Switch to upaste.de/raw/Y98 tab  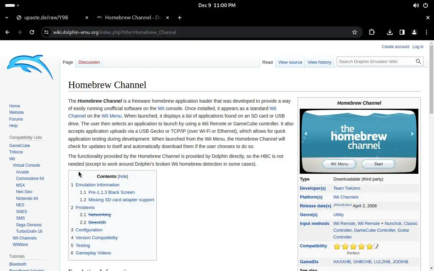pyautogui.click(x=52, y=18)
